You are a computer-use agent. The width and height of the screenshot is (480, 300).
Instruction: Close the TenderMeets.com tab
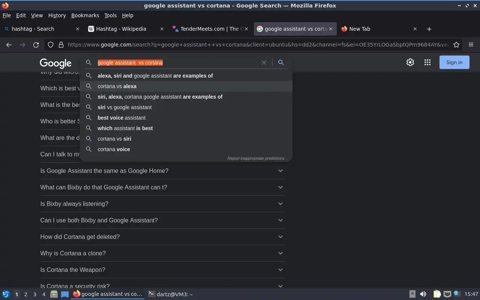tap(246, 29)
